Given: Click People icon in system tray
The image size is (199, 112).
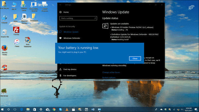Looking at the screenshot, I should [x=156, y=109].
